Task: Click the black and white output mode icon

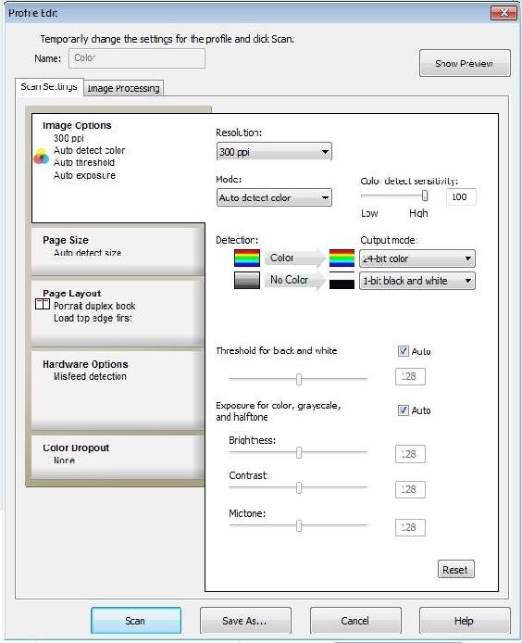Action: coord(342,280)
